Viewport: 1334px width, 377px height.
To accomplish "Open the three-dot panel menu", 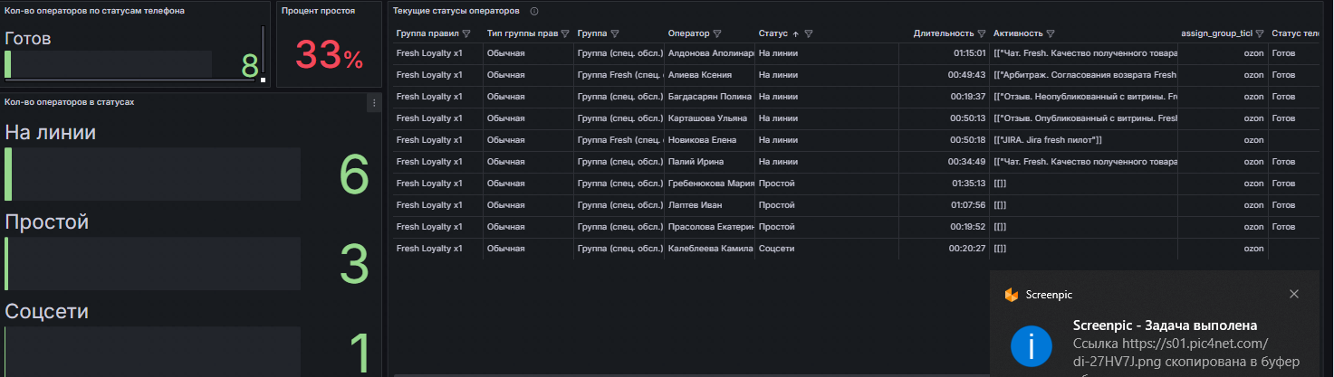I will pos(373,103).
